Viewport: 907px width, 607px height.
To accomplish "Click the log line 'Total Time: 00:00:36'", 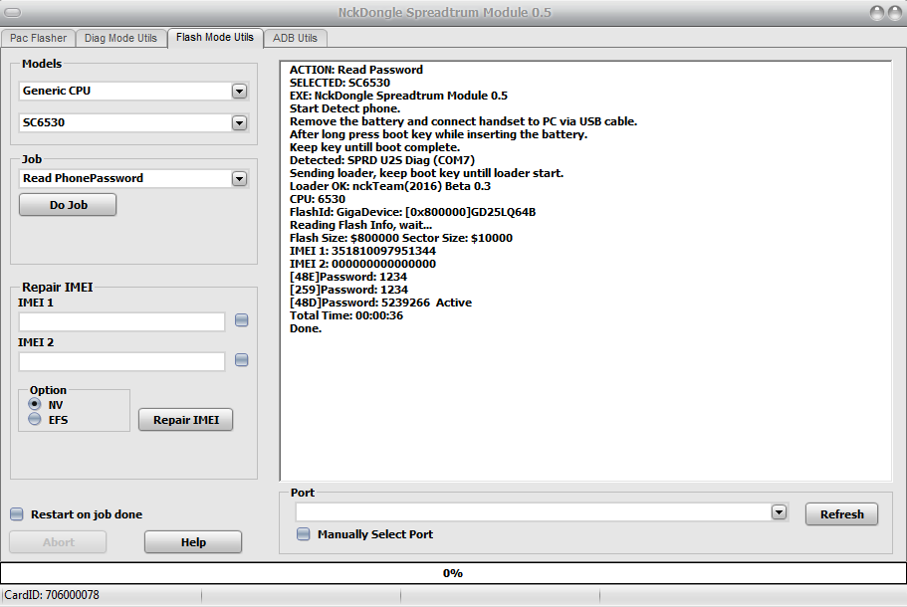I will [x=346, y=315].
